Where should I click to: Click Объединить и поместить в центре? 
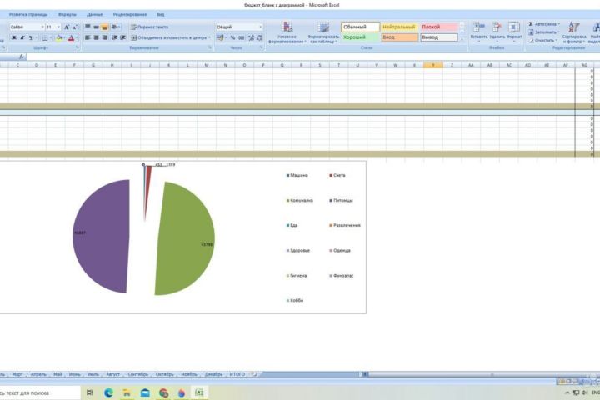pos(168,37)
